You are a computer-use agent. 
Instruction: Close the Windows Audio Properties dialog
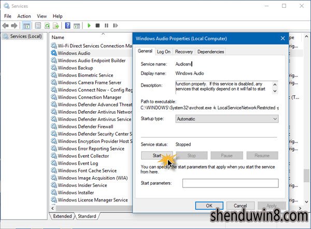[x=283, y=38]
